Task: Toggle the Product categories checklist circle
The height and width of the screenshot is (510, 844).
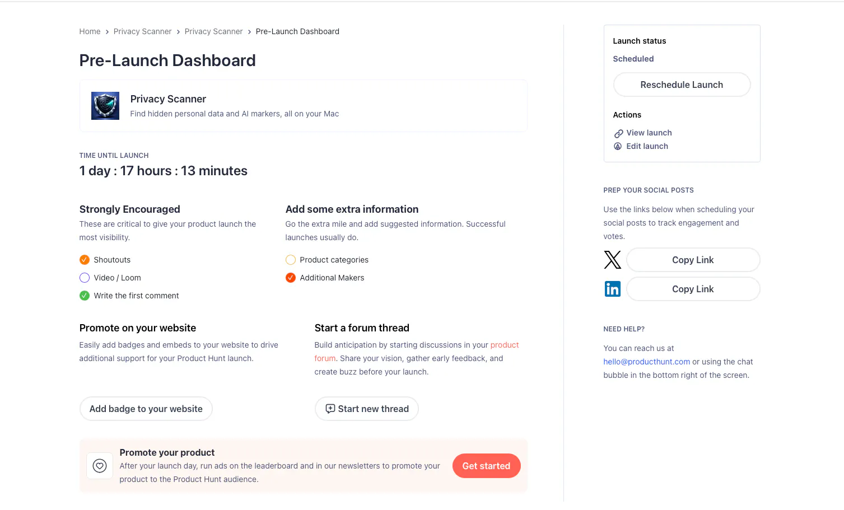Action: (291, 260)
